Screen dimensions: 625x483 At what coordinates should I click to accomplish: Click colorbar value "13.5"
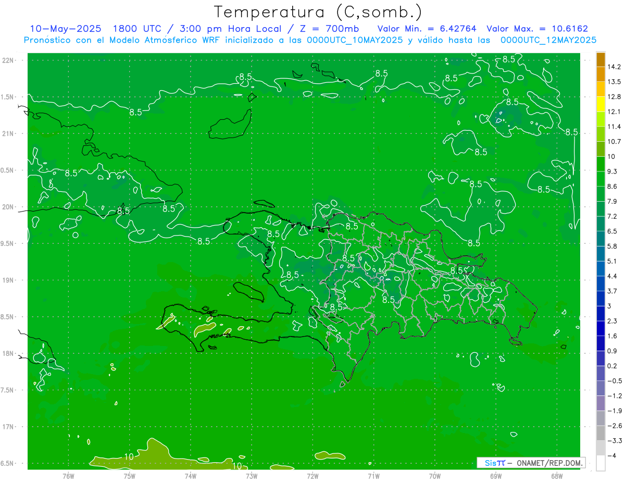pyautogui.click(x=614, y=82)
